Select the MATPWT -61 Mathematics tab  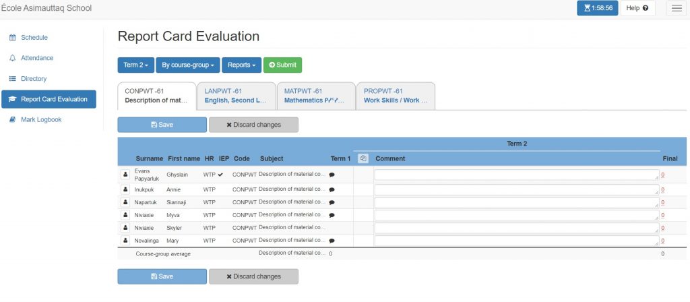pyautogui.click(x=315, y=96)
